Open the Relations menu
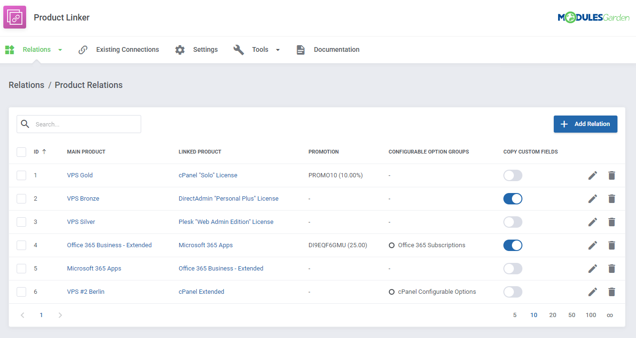 [37, 49]
